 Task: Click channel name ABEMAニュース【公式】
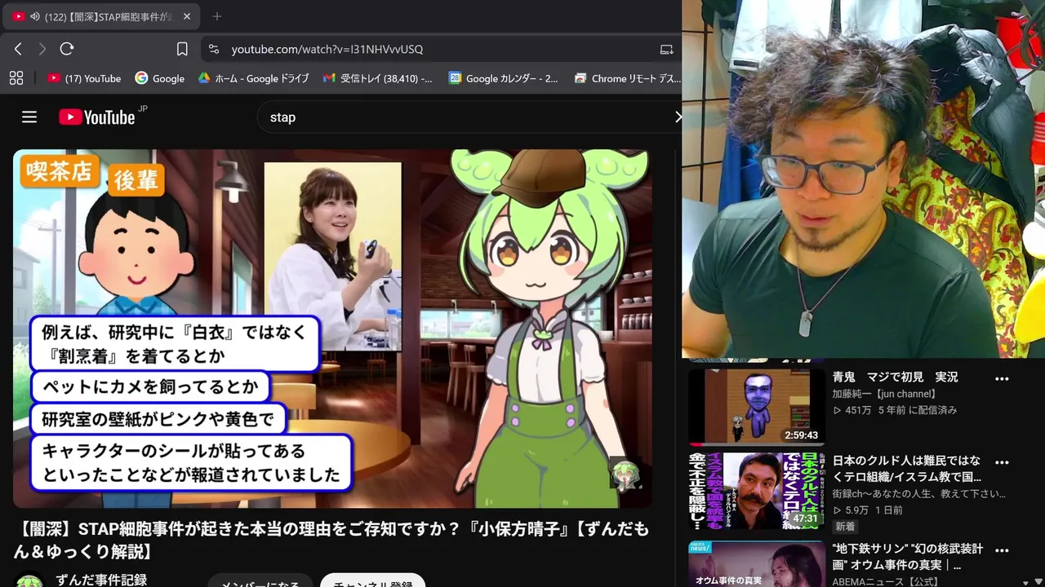click(886, 581)
